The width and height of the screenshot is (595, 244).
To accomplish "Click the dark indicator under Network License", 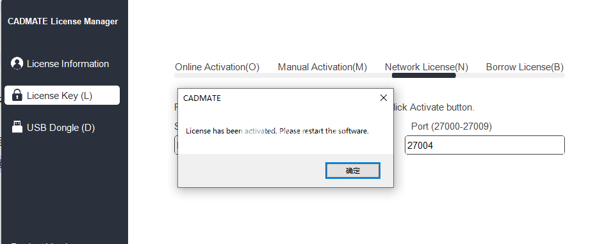I will (424, 75).
